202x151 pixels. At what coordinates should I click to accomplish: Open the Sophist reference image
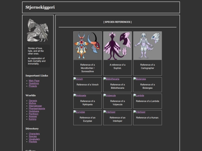pos(117,46)
